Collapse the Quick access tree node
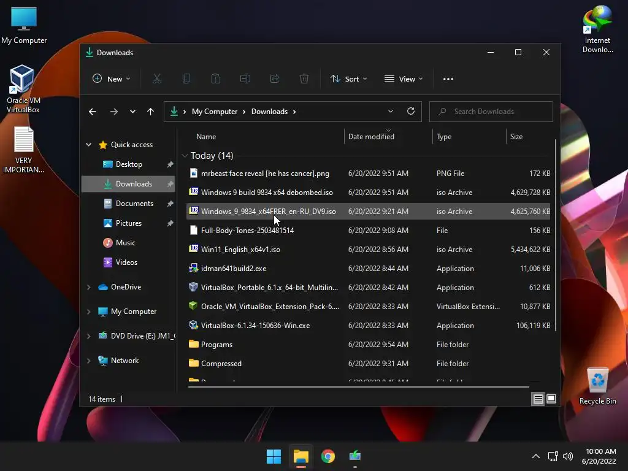Image resolution: width=628 pixels, height=471 pixels. [x=89, y=145]
